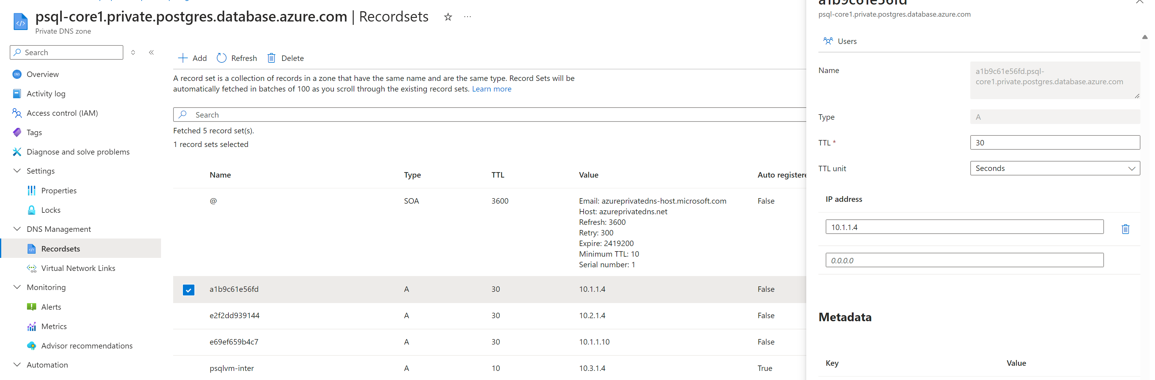Close the record set side panel
Viewport: 1155px width, 380px height.
(x=1139, y=1)
